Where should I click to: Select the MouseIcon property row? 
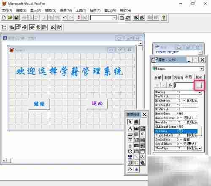coord(176,114)
